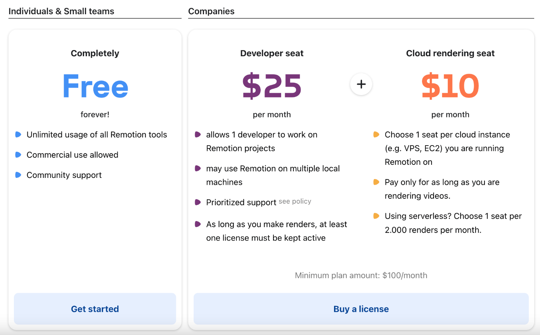Screen dimensions: 540x335
Task: Click blue bullet beside Commercial use allowed
Action: [18, 155]
